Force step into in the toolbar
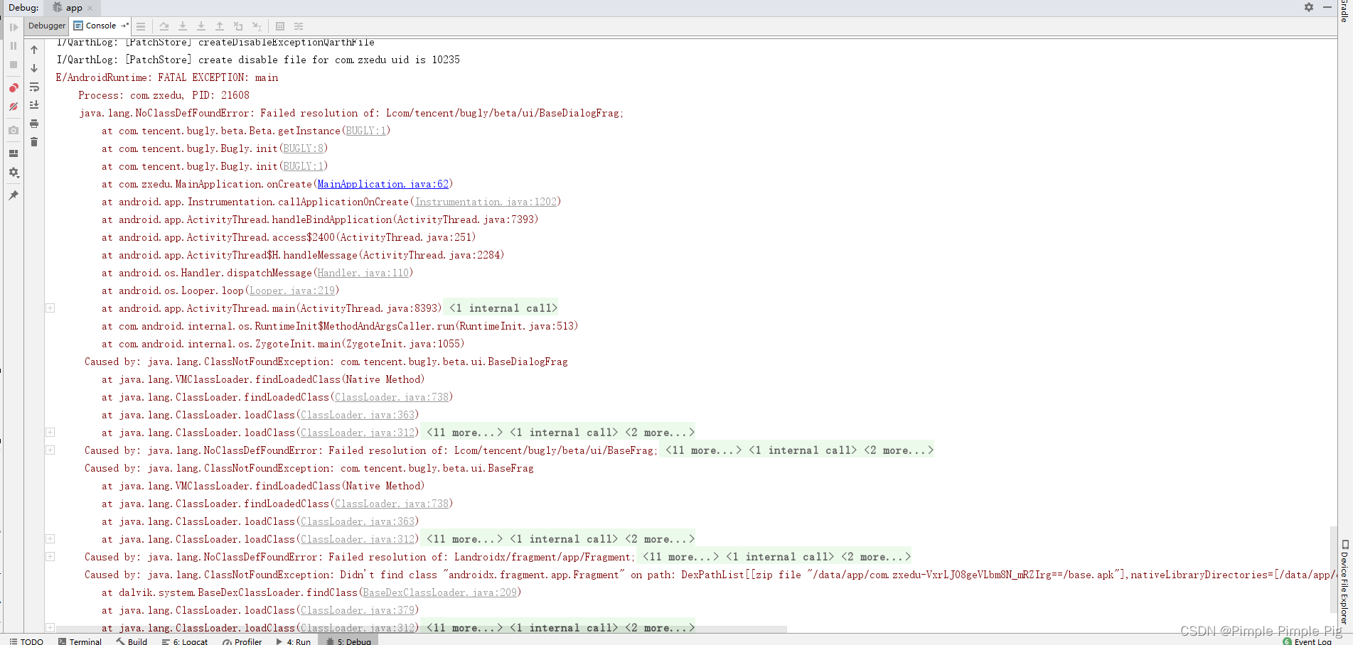The image size is (1353, 645). pos(201,26)
